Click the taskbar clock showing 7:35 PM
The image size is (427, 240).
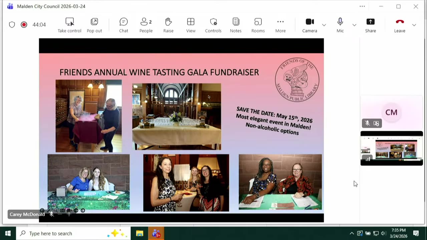[x=399, y=233]
